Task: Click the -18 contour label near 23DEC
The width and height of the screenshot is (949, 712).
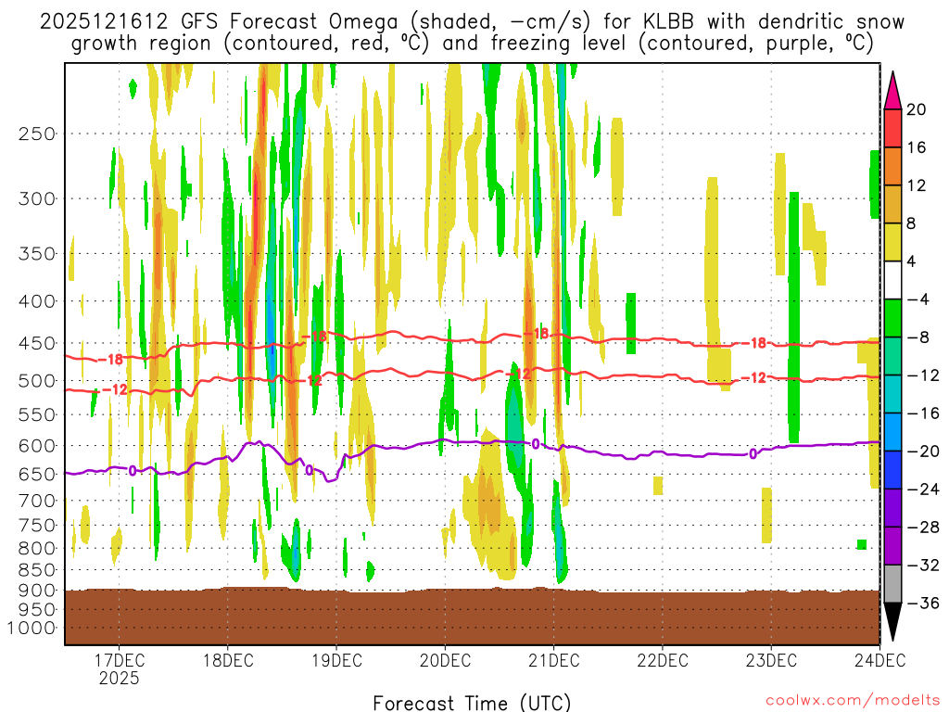Action: pyautogui.click(x=753, y=343)
